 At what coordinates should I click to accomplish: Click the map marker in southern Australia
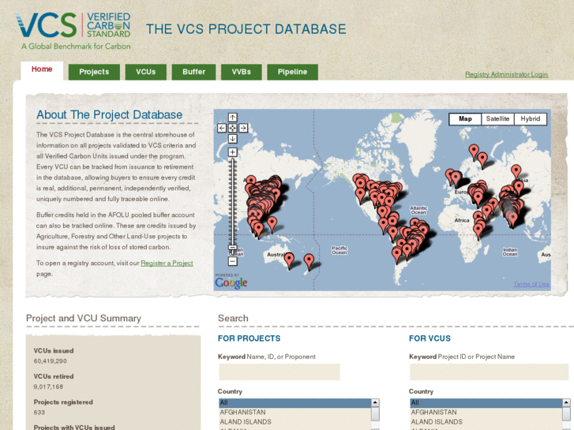pos(289,261)
